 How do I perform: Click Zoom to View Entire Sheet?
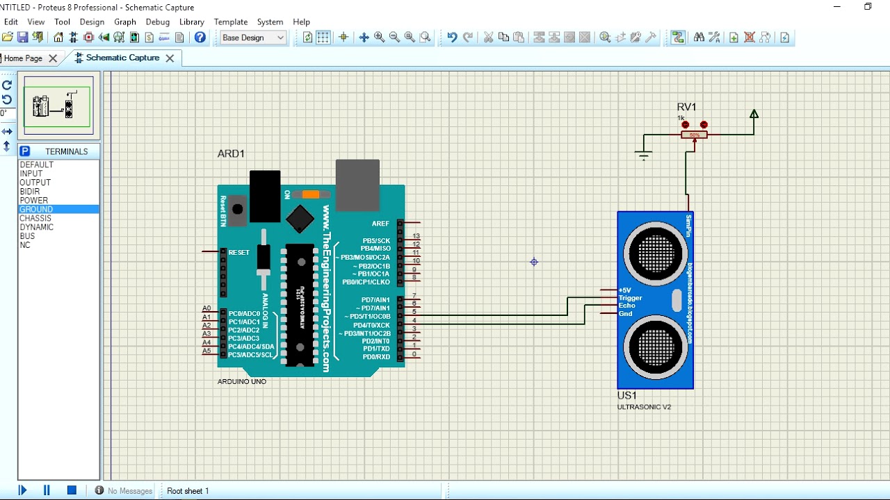coord(410,37)
